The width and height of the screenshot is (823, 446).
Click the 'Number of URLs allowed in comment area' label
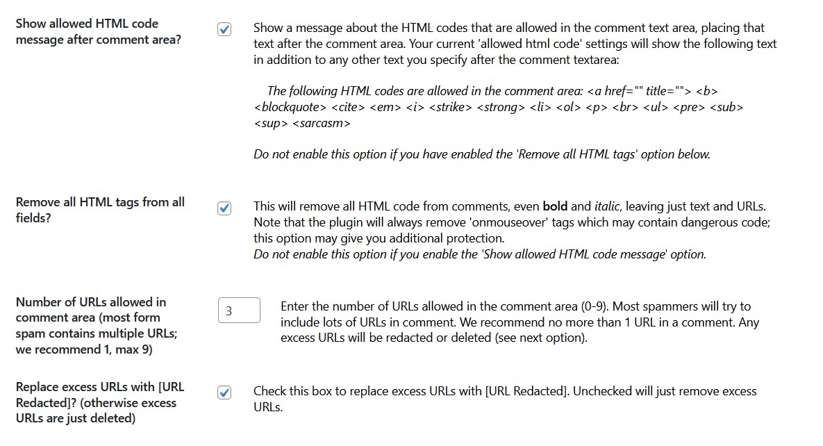(96, 326)
